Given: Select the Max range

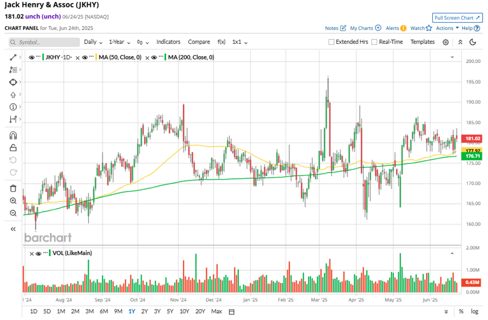Looking at the screenshot, I should click(216, 311).
